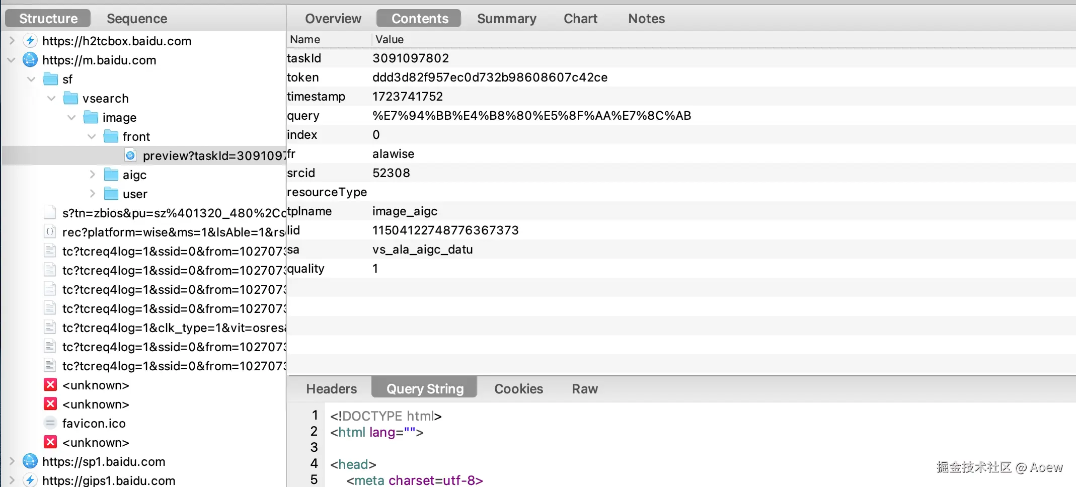Screen dimensions: 1076x487
Task: Click the tplname value image_aigc
Action: tap(405, 211)
